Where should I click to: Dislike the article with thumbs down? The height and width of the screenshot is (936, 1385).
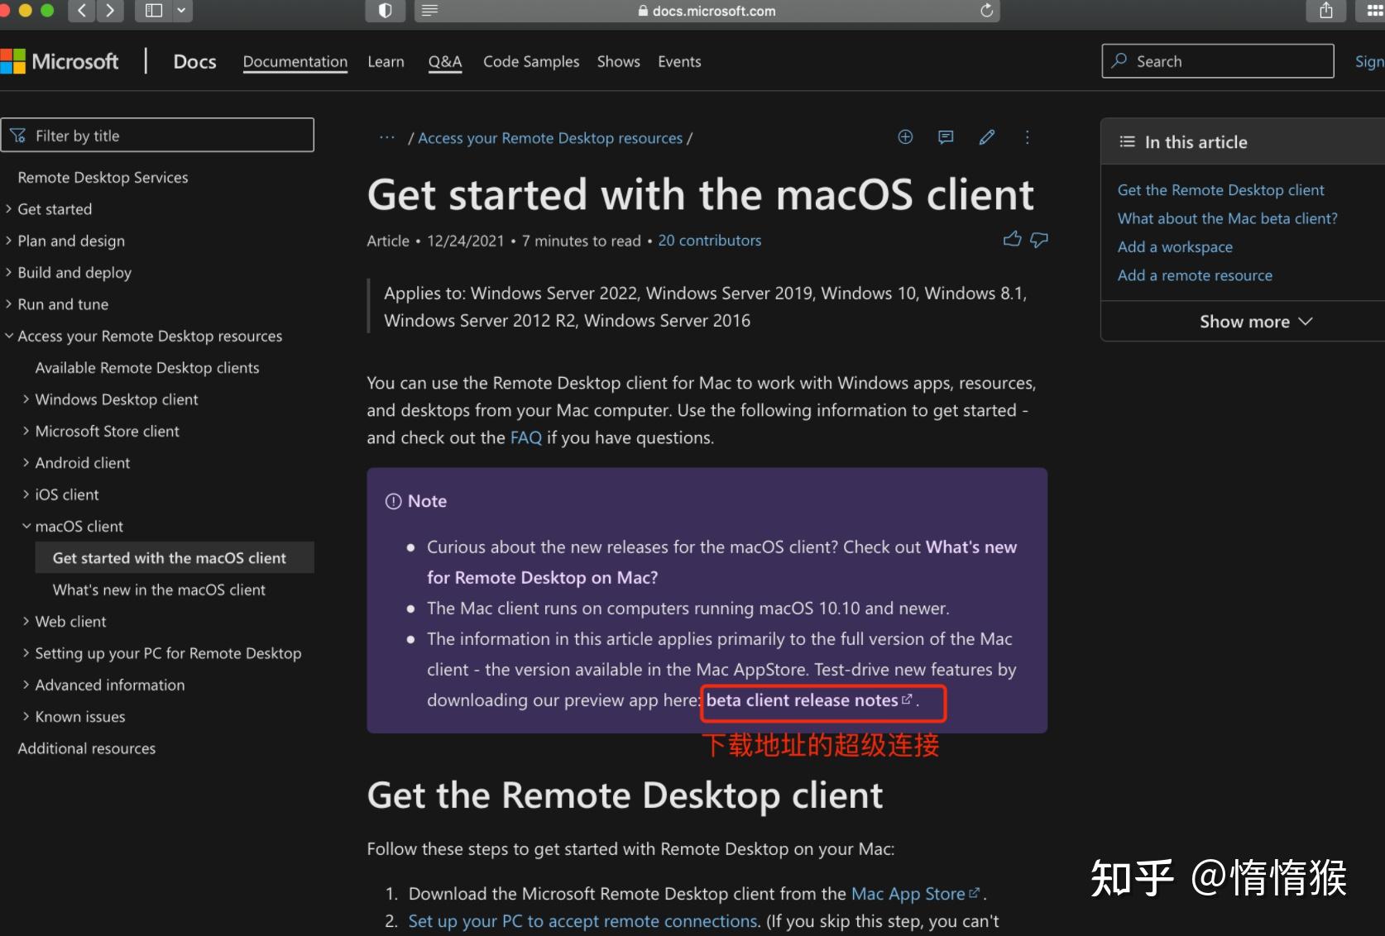tap(1038, 240)
